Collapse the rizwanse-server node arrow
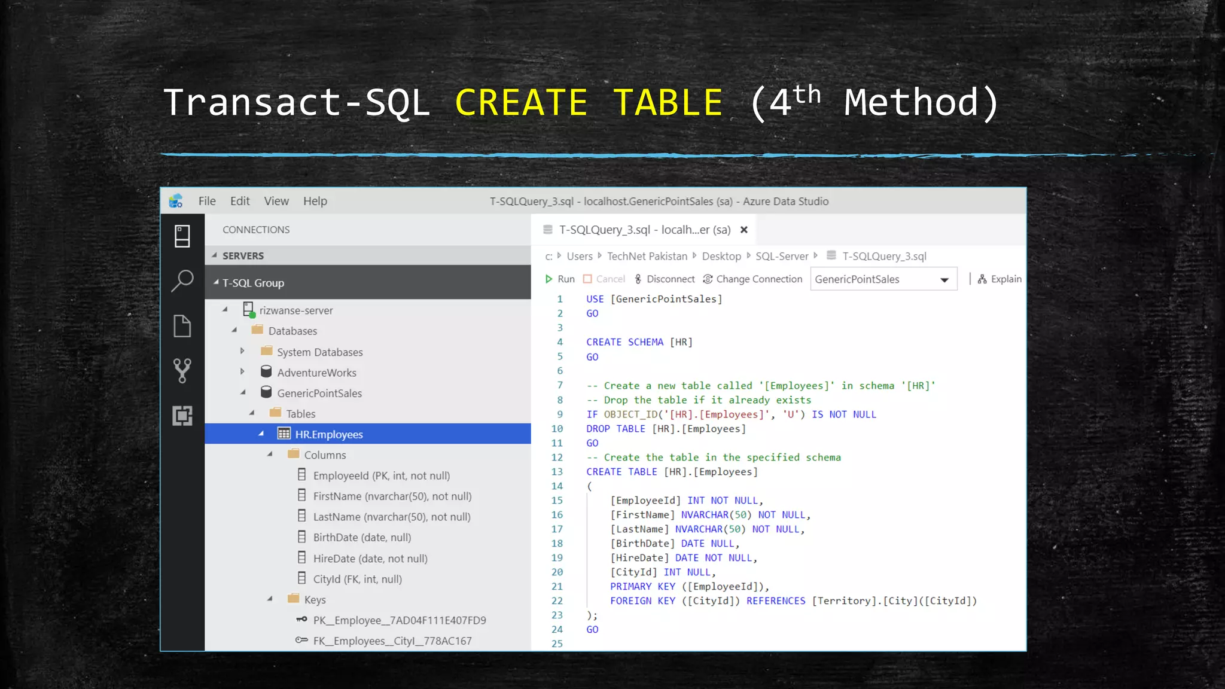Viewport: 1225px width, 689px height. pyautogui.click(x=225, y=310)
